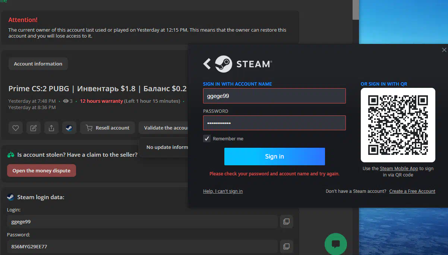448x255 pixels.
Task: Click the Validate the account button
Action: (164, 128)
